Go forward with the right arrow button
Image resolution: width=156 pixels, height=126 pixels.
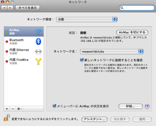point(10,8)
